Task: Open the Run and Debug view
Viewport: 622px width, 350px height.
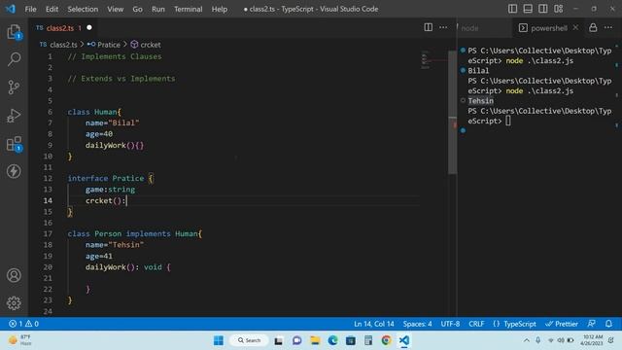Action: (14, 116)
